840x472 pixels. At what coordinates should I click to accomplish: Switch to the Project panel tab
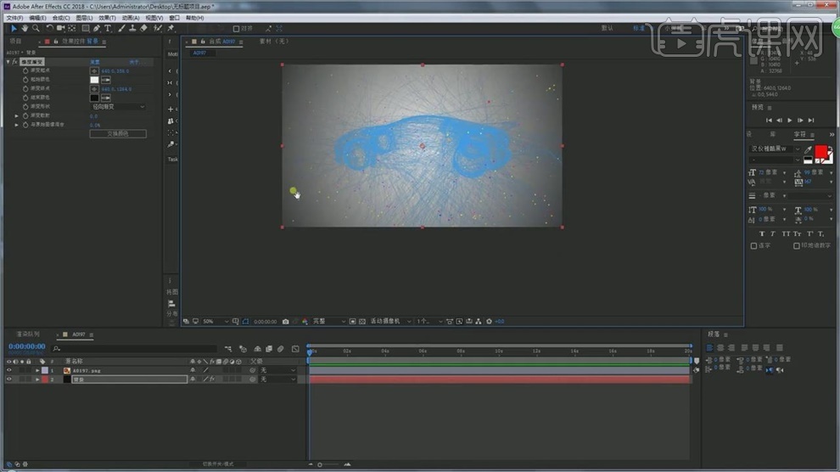15,42
